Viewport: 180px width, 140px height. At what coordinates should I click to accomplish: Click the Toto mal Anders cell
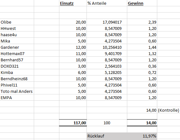pyautogui.click(x=17, y=91)
